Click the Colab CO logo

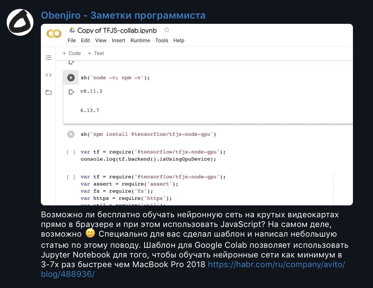pos(54,33)
